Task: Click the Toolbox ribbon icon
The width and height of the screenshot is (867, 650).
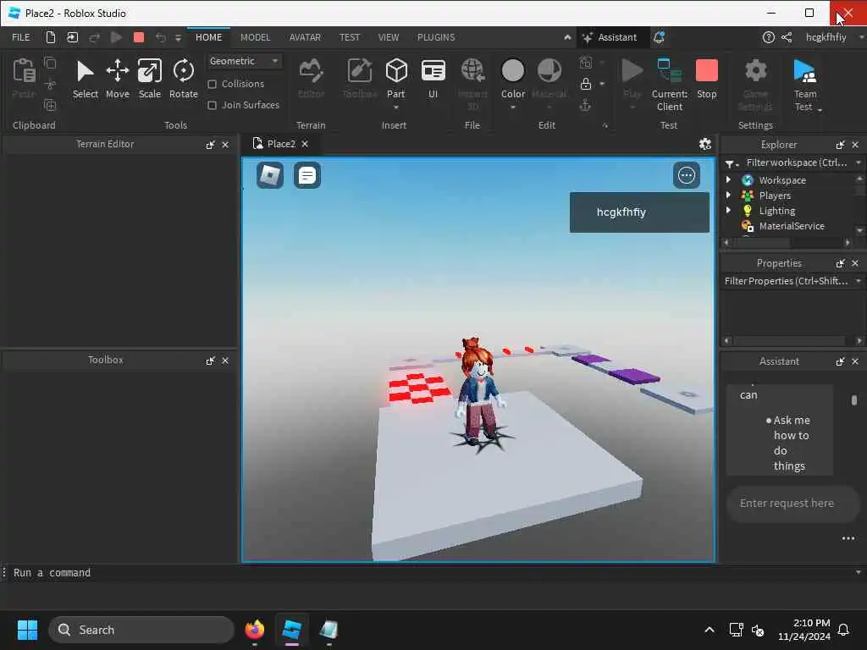Action: point(359,79)
